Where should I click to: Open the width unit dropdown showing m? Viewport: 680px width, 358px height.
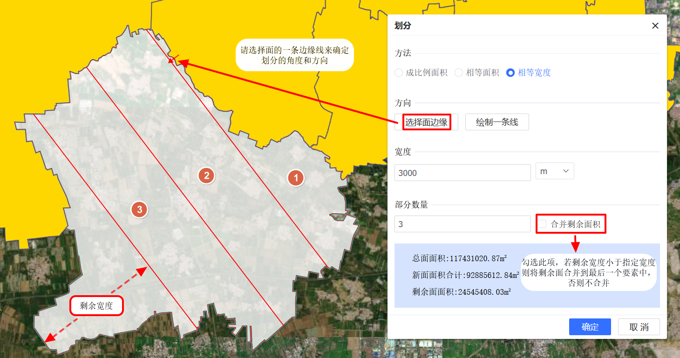[555, 171]
